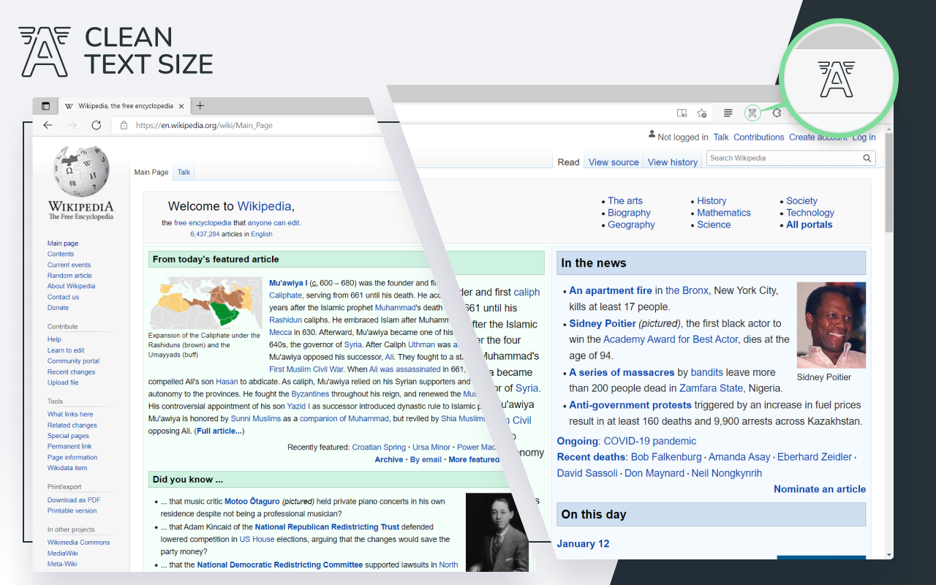Screen dimensions: 936x585
Task: Open the Biography portal link
Action: (x=629, y=213)
